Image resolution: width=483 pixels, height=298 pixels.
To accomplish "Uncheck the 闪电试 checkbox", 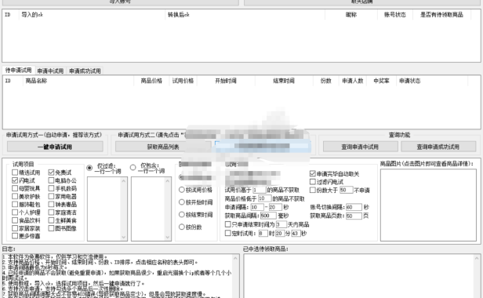I will (x=15, y=180).
